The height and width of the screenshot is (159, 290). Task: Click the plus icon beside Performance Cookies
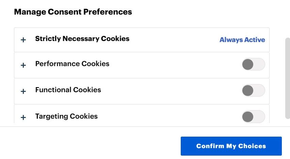point(23,65)
